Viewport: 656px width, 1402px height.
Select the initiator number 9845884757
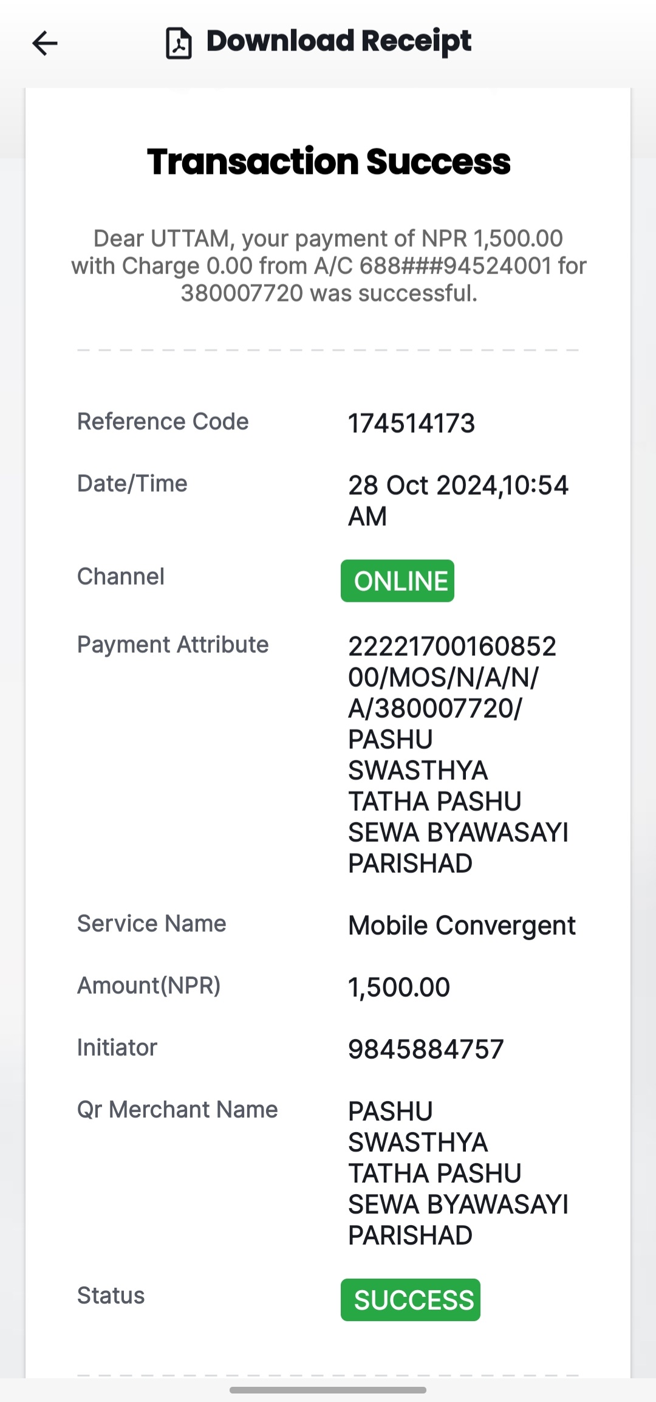[x=426, y=1050]
